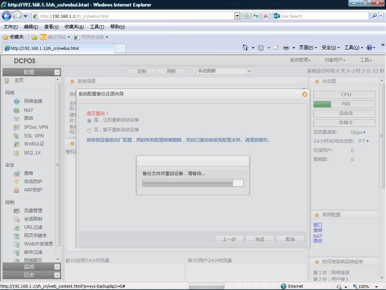386x290 pixels.
Task: Open the SSL VPN icon
Action: point(17,136)
